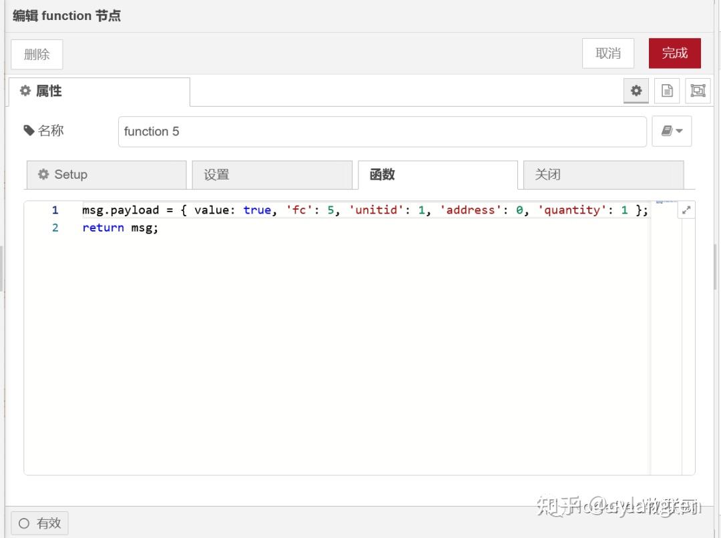Switch to the 设置 tab

pos(272,175)
